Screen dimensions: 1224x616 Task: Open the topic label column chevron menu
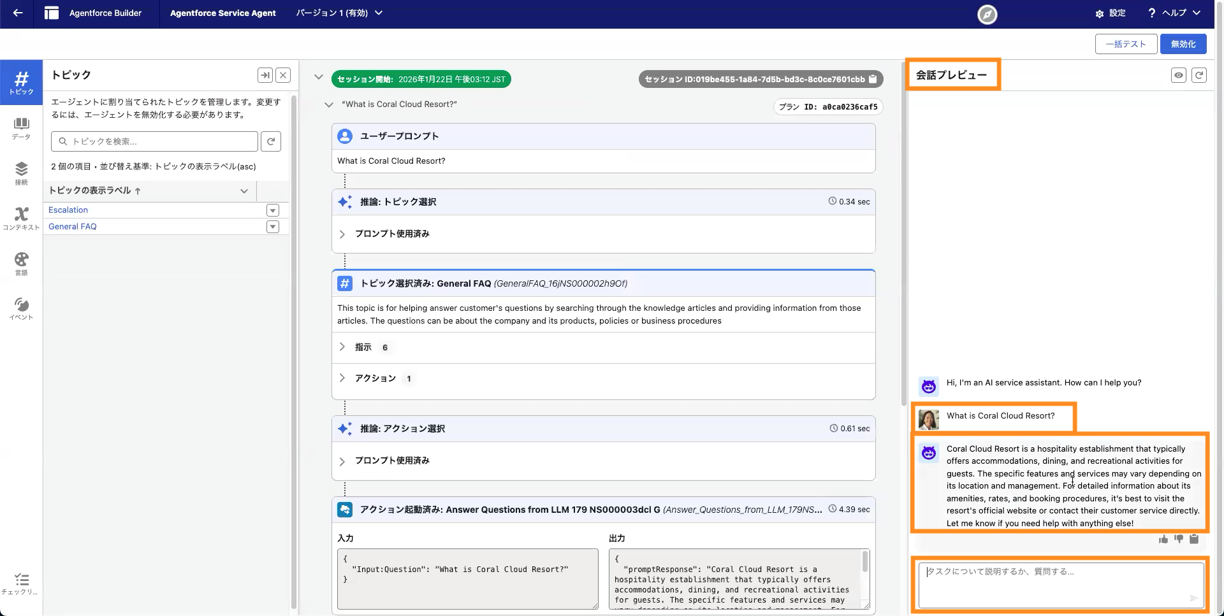[x=244, y=191]
